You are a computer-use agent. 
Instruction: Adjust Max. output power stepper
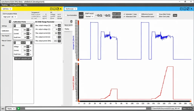coord(59,41)
